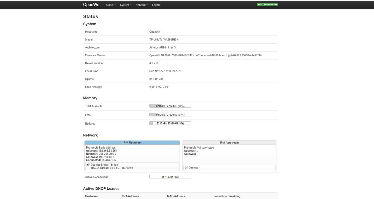The image size is (374, 199).
Task: Click the bridge device icon for br-lan
Action: point(88,165)
